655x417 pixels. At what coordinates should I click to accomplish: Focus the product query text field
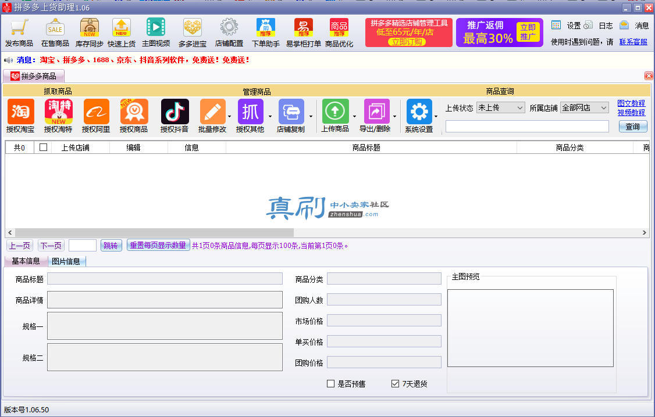(527, 127)
